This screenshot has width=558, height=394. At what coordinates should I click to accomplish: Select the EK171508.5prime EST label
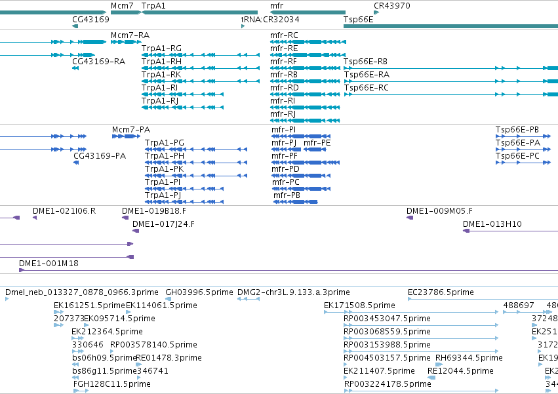359,305
